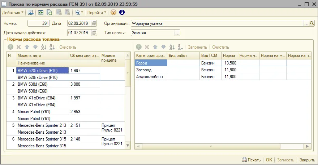Image resolution: width=318 pixels, height=165 pixels.
Task: Click the printer icon next to Печать
Action: point(244,160)
